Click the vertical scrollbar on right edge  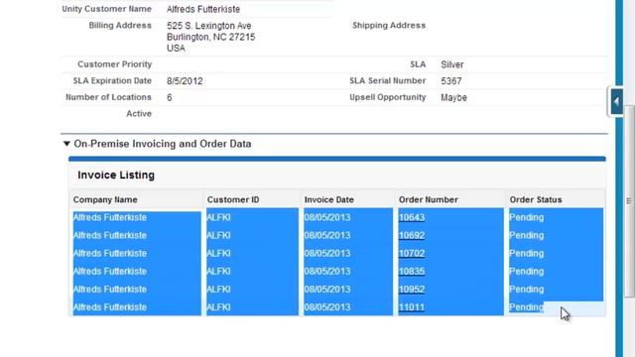tap(629, 201)
